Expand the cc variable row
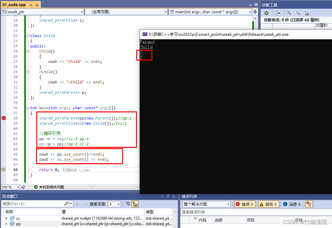Image resolution: width=332 pixels, height=228 pixels. [6, 218]
